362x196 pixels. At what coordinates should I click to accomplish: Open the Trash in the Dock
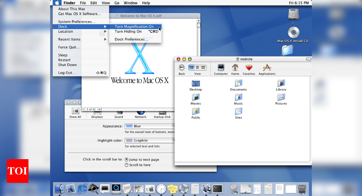[302, 189]
